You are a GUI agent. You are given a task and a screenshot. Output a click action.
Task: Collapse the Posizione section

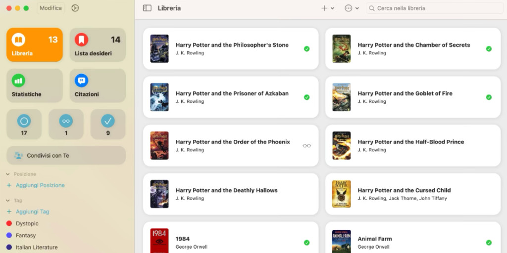(x=8, y=174)
